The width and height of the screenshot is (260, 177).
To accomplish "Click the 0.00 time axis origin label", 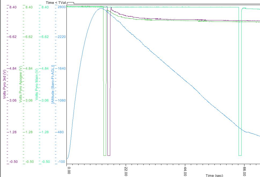I will [x=69, y=171].
